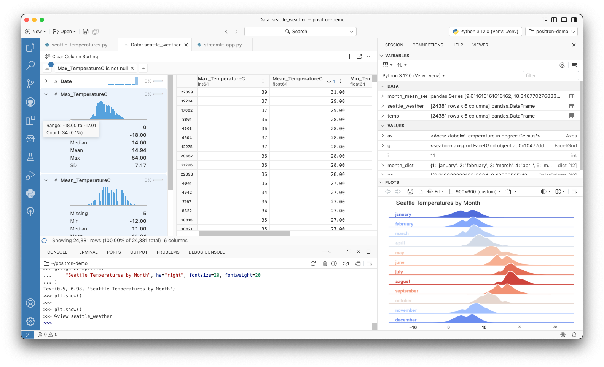The width and height of the screenshot is (604, 367).
Task: Open the Python 3.12.0 interpreter dropdown
Action: 485,32
